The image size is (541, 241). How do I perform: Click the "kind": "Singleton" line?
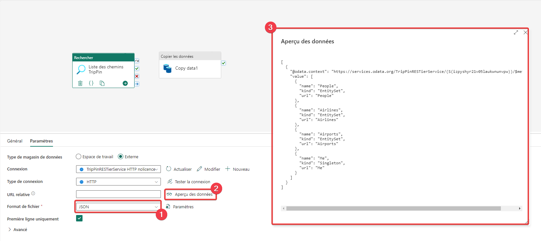coord(322,163)
